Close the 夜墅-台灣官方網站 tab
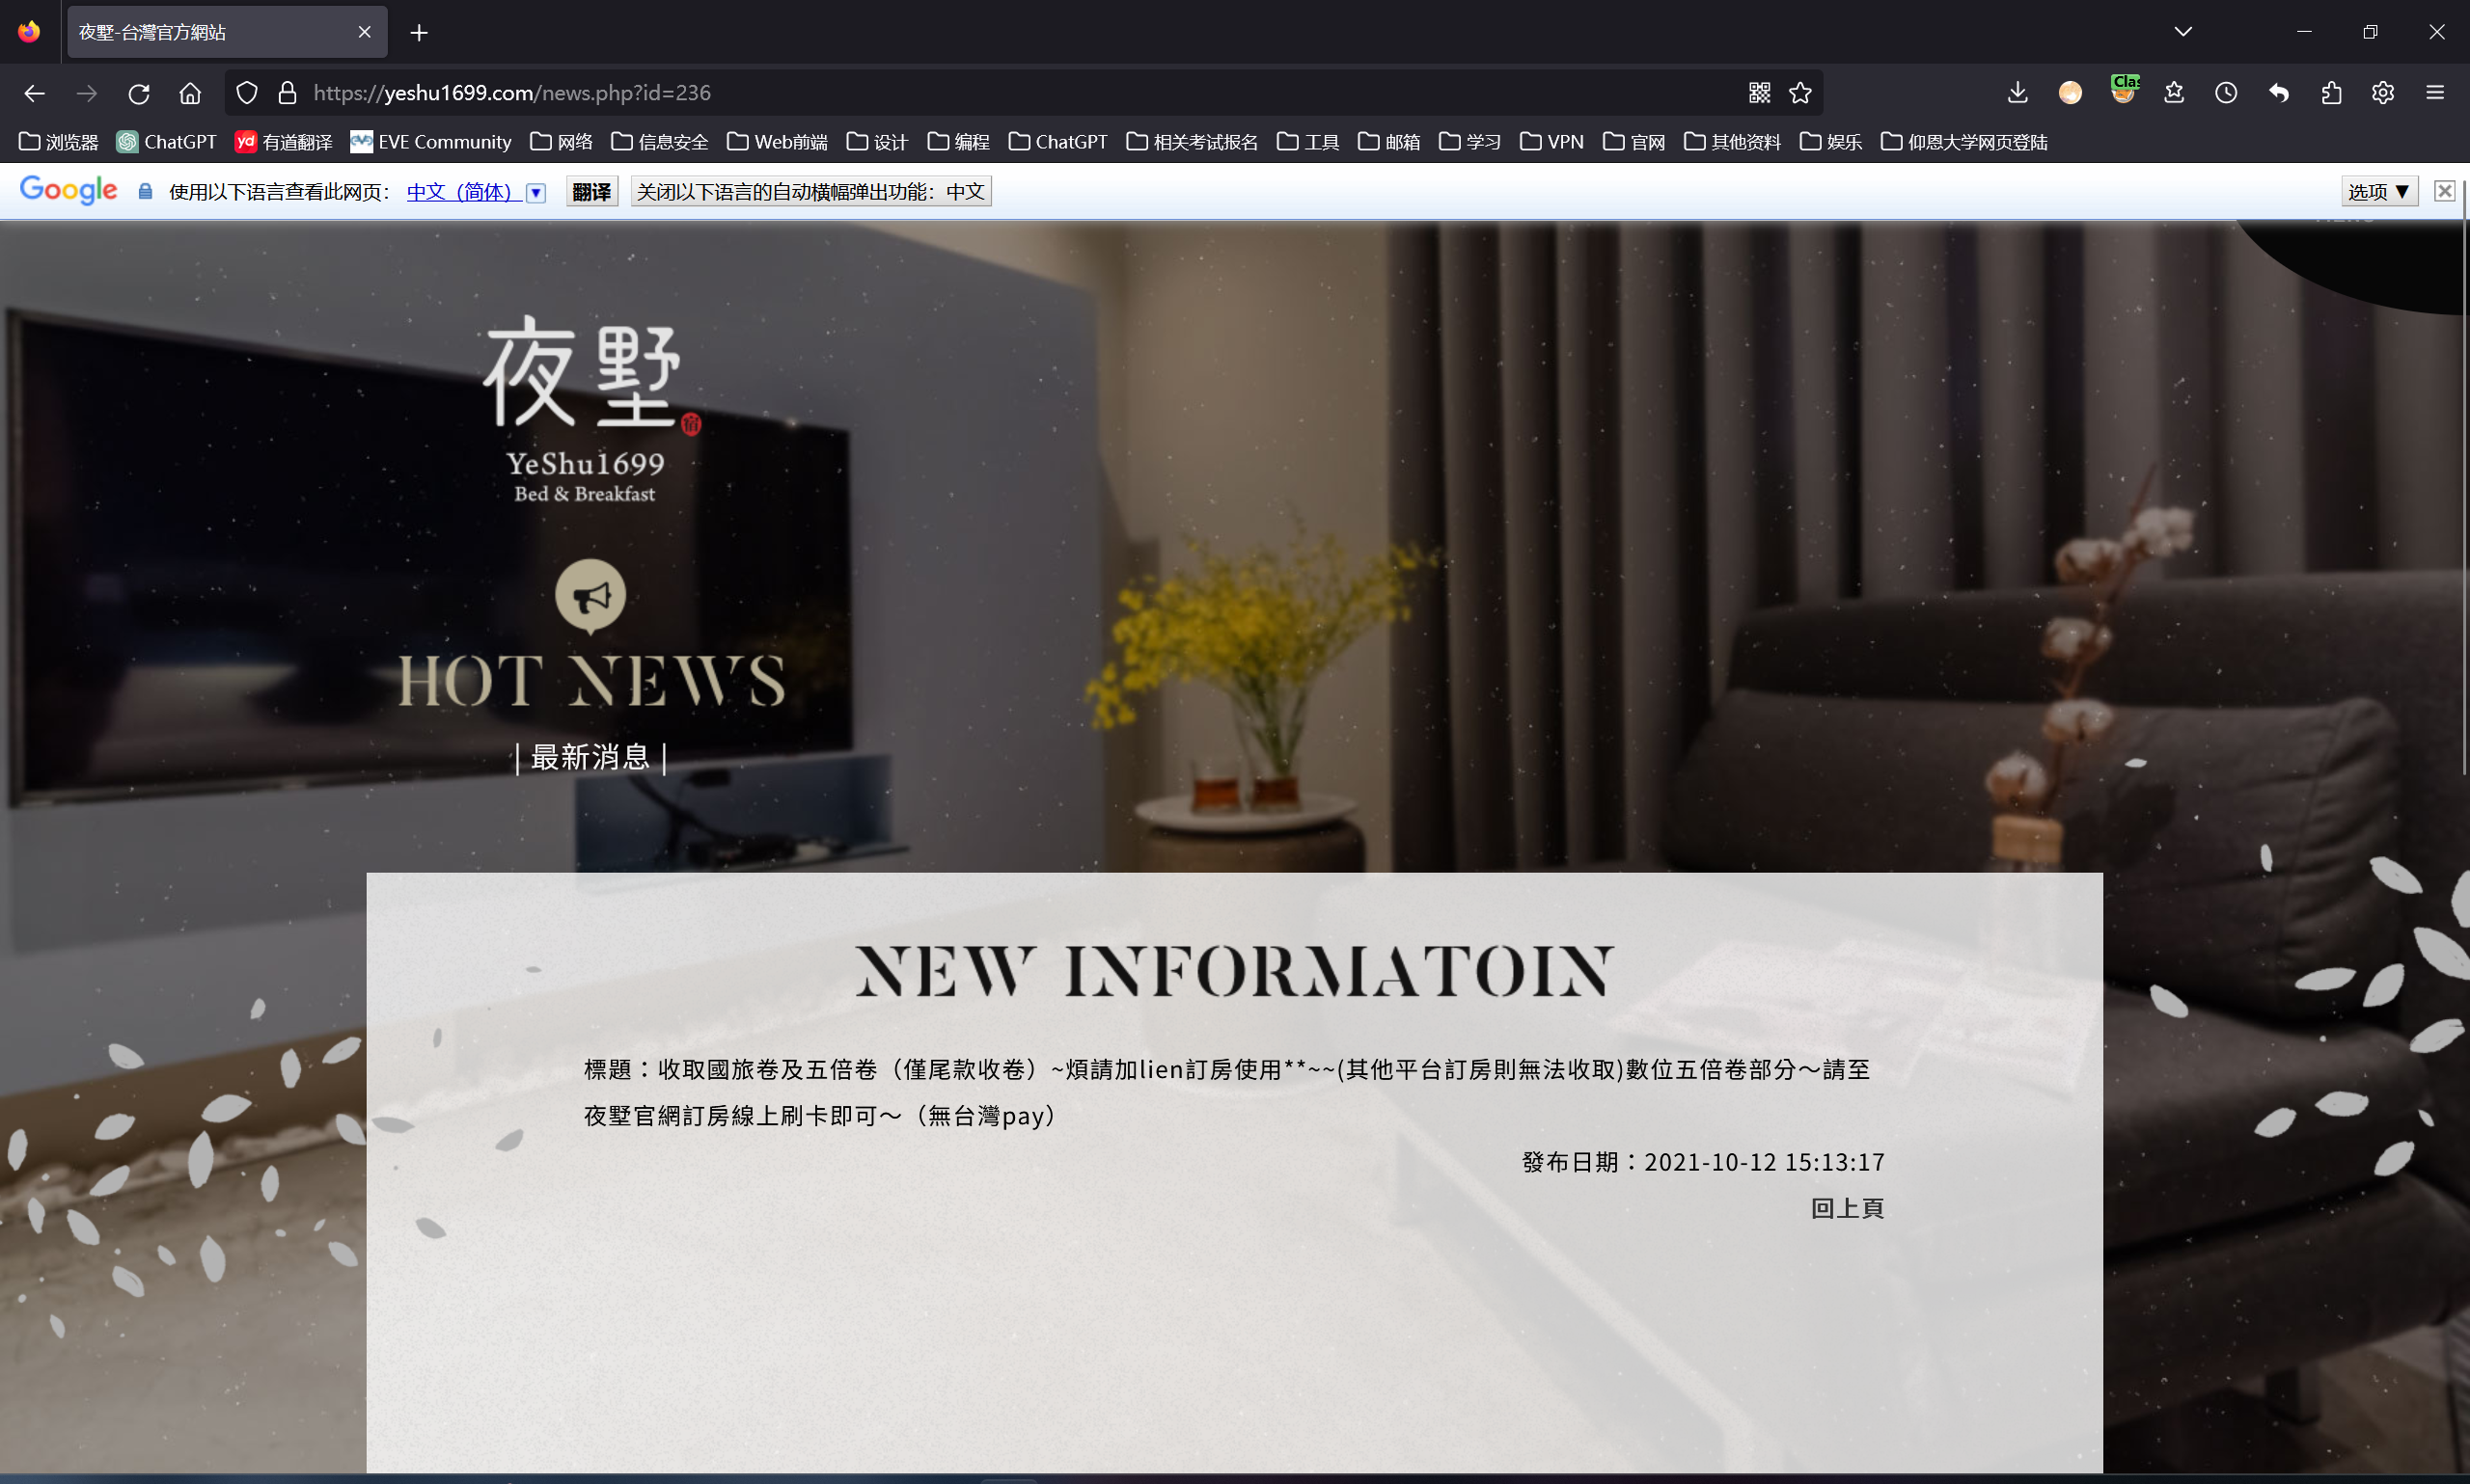 (x=364, y=32)
